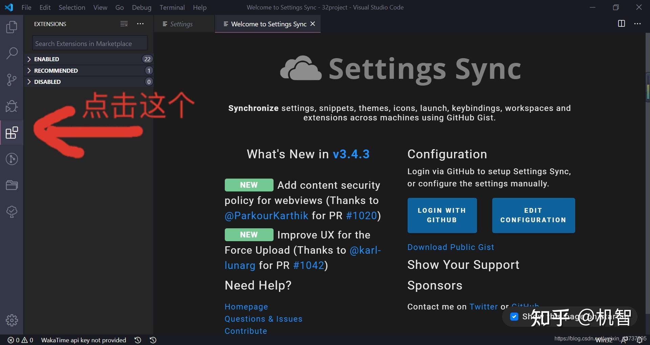Open the Search view icon
The image size is (650, 345).
tap(12, 53)
